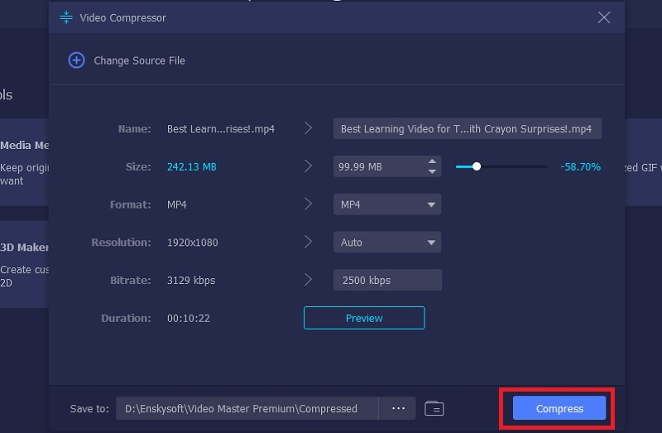662x433 pixels.
Task: Click the Compress button
Action: [x=559, y=408]
